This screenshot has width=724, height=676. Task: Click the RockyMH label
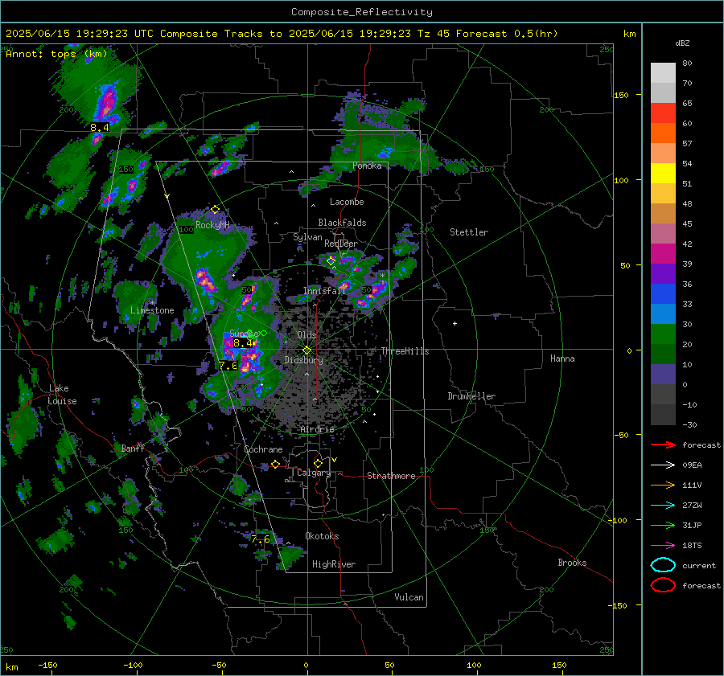click(212, 225)
